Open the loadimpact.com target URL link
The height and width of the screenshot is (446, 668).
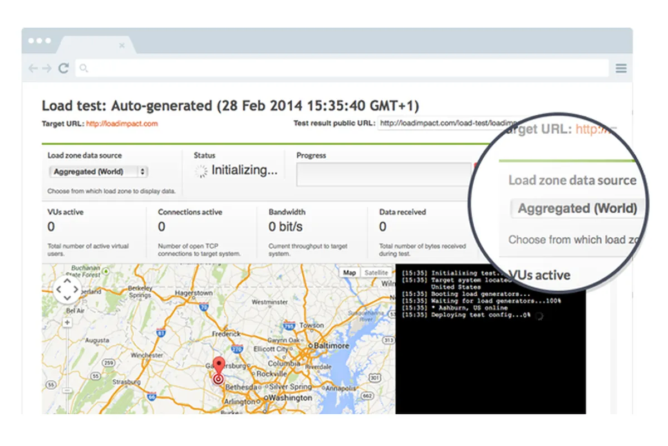click(122, 124)
